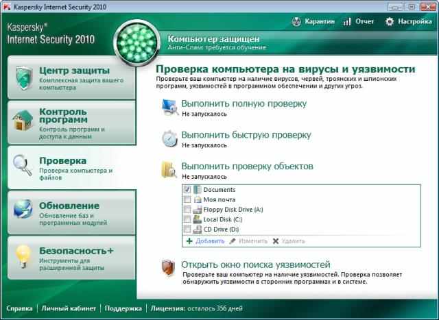Click the pencil edit icon
Image resolution: width=439 pixels, height=320 pixels.
(232, 241)
